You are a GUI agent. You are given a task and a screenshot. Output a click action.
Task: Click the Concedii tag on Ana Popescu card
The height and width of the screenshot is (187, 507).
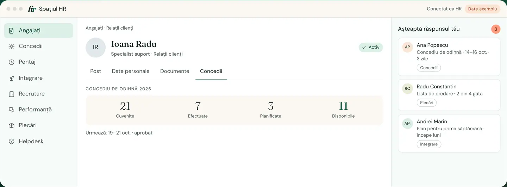coord(429,68)
